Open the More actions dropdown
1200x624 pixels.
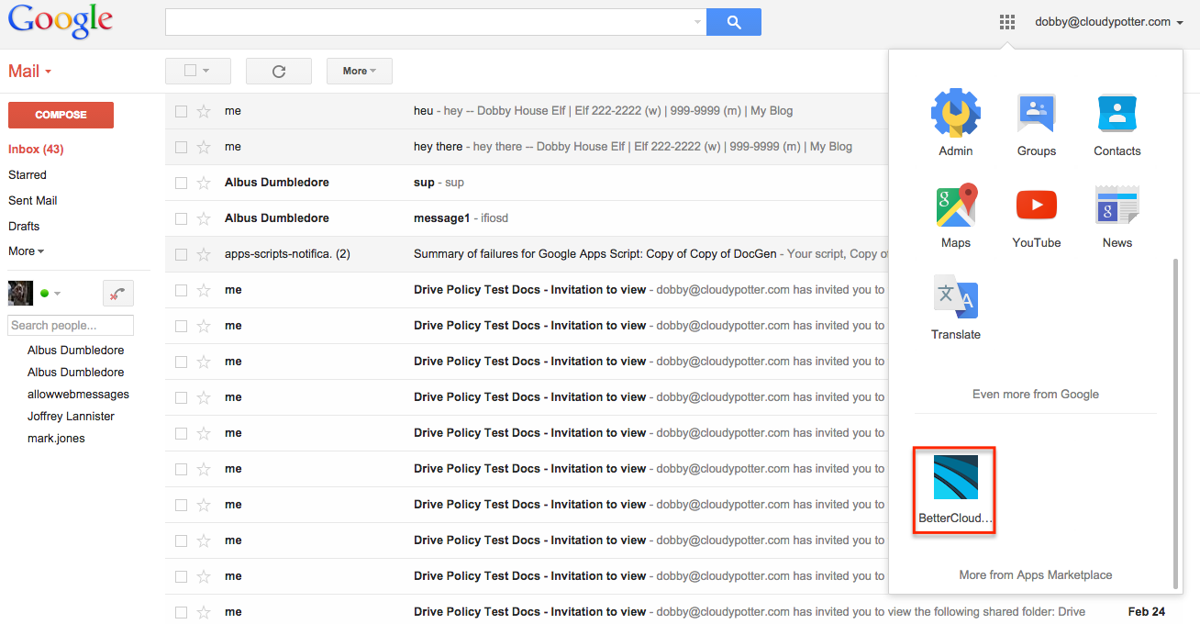[x=359, y=71]
